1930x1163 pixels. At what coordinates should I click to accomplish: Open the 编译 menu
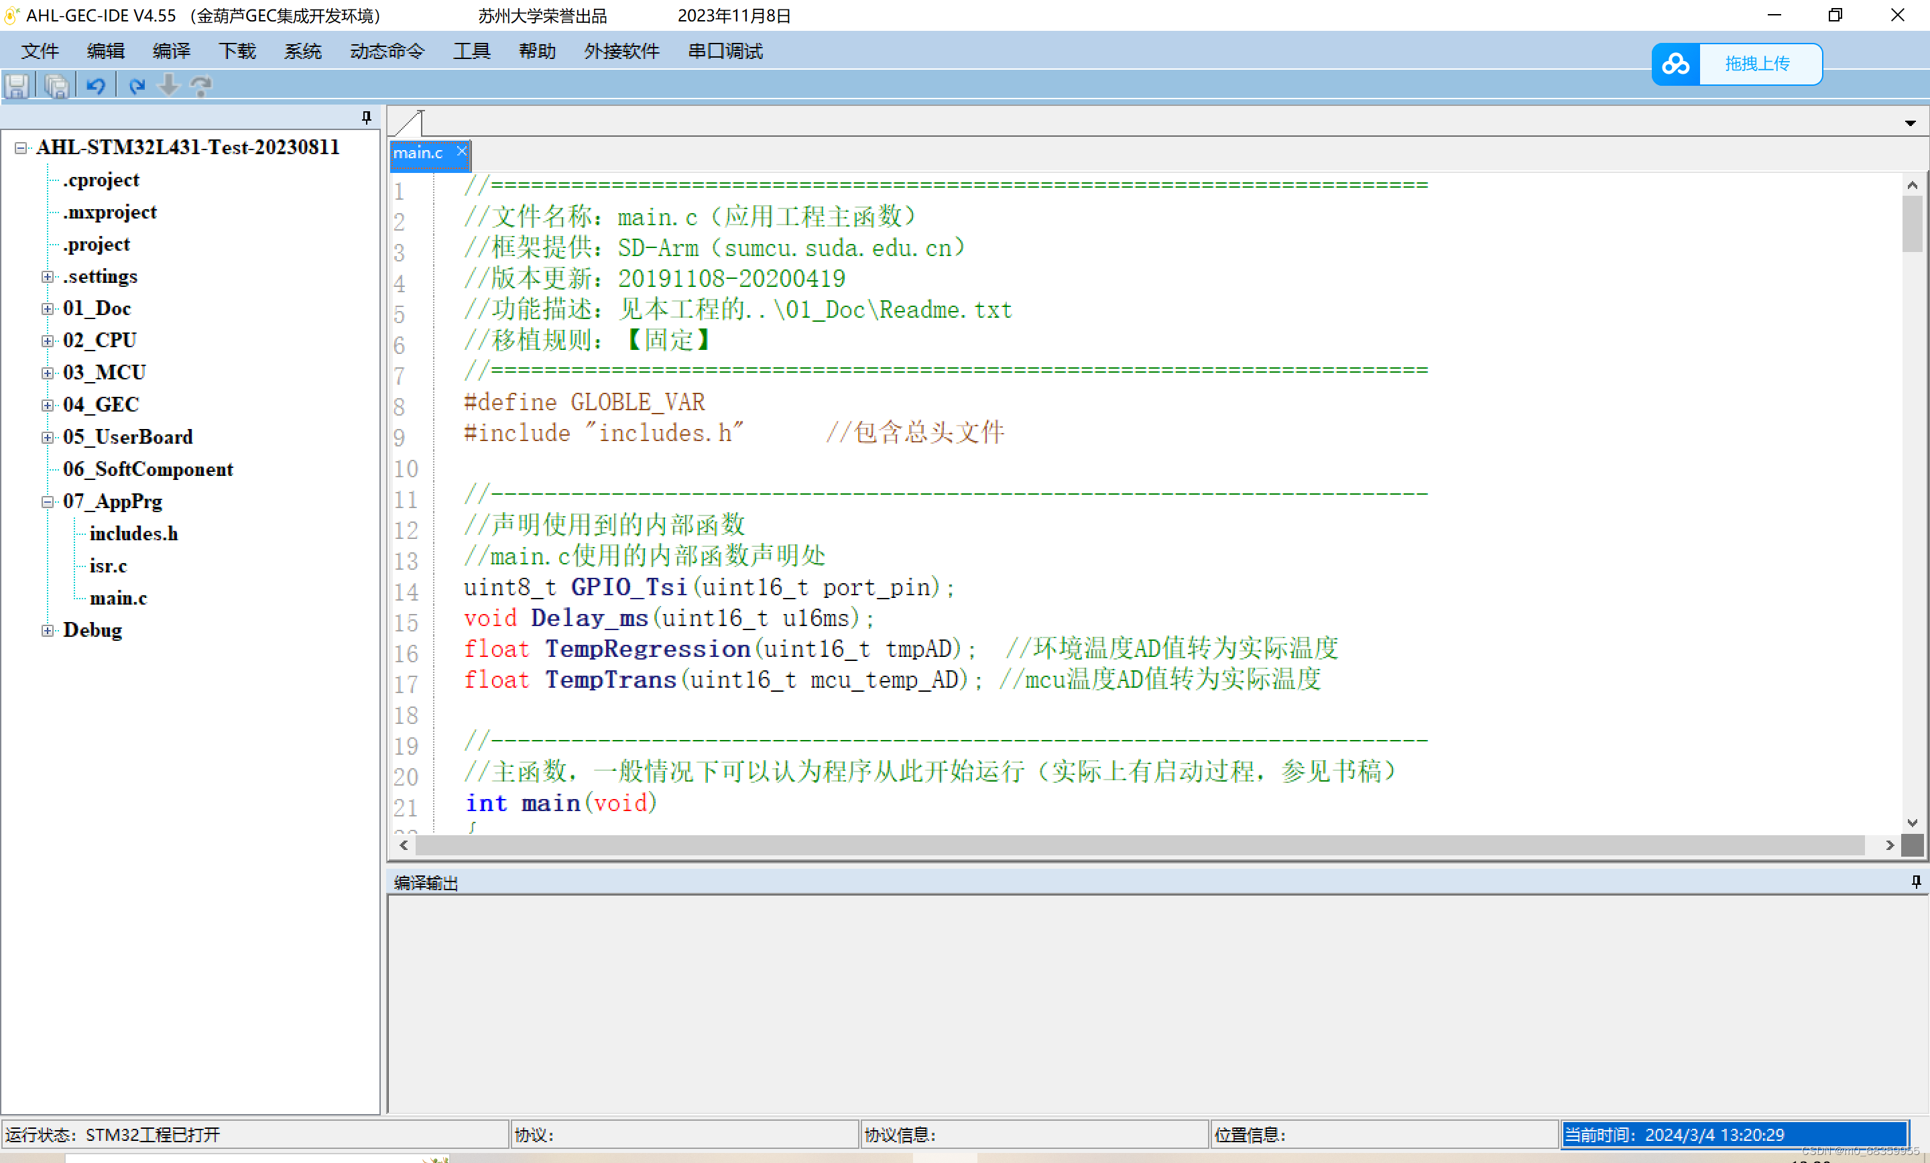171,52
